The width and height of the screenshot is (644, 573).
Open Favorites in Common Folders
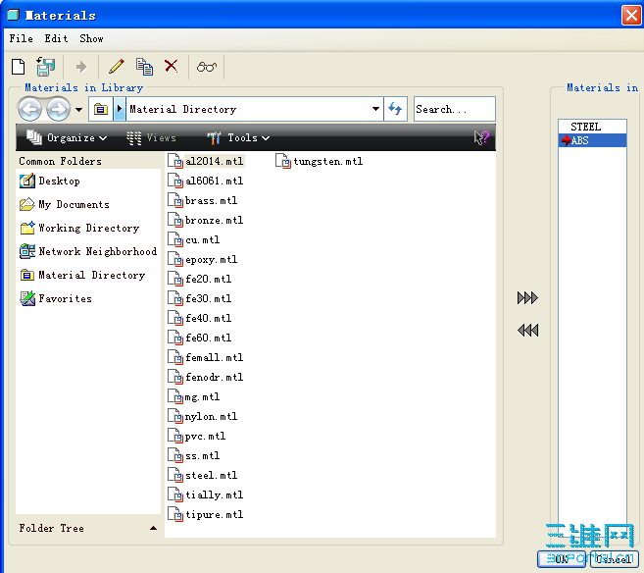pyautogui.click(x=56, y=298)
